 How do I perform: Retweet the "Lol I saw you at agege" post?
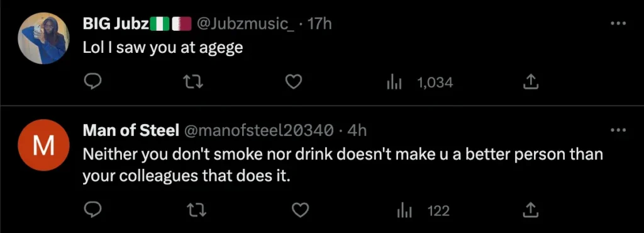click(195, 82)
